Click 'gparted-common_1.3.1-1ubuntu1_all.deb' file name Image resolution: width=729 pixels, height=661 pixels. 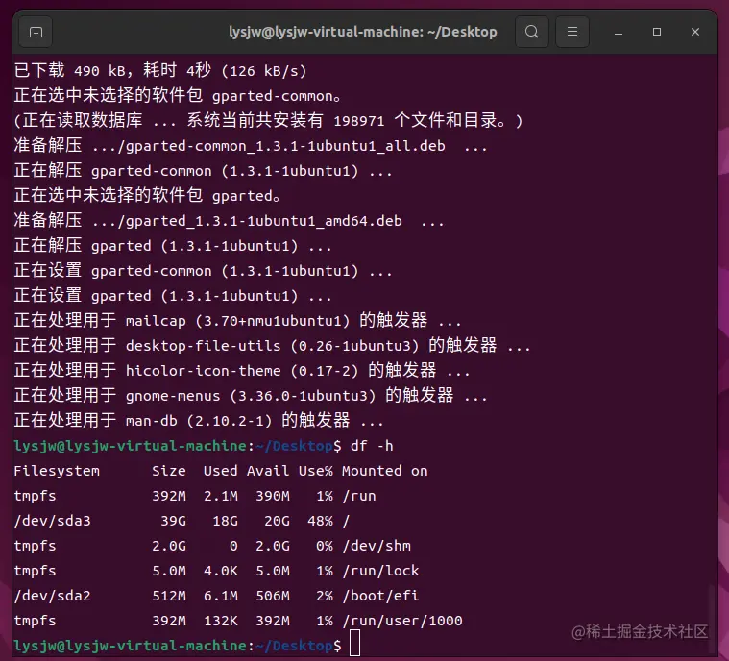pyautogui.click(x=285, y=146)
